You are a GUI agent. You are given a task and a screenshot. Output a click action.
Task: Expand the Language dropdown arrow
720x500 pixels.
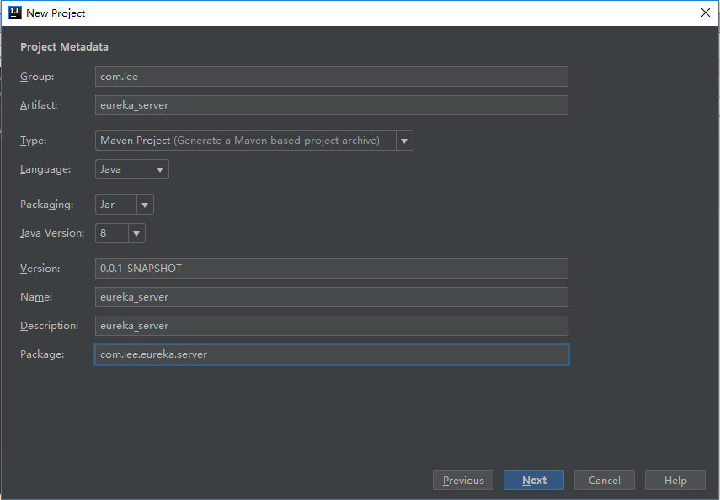[160, 169]
